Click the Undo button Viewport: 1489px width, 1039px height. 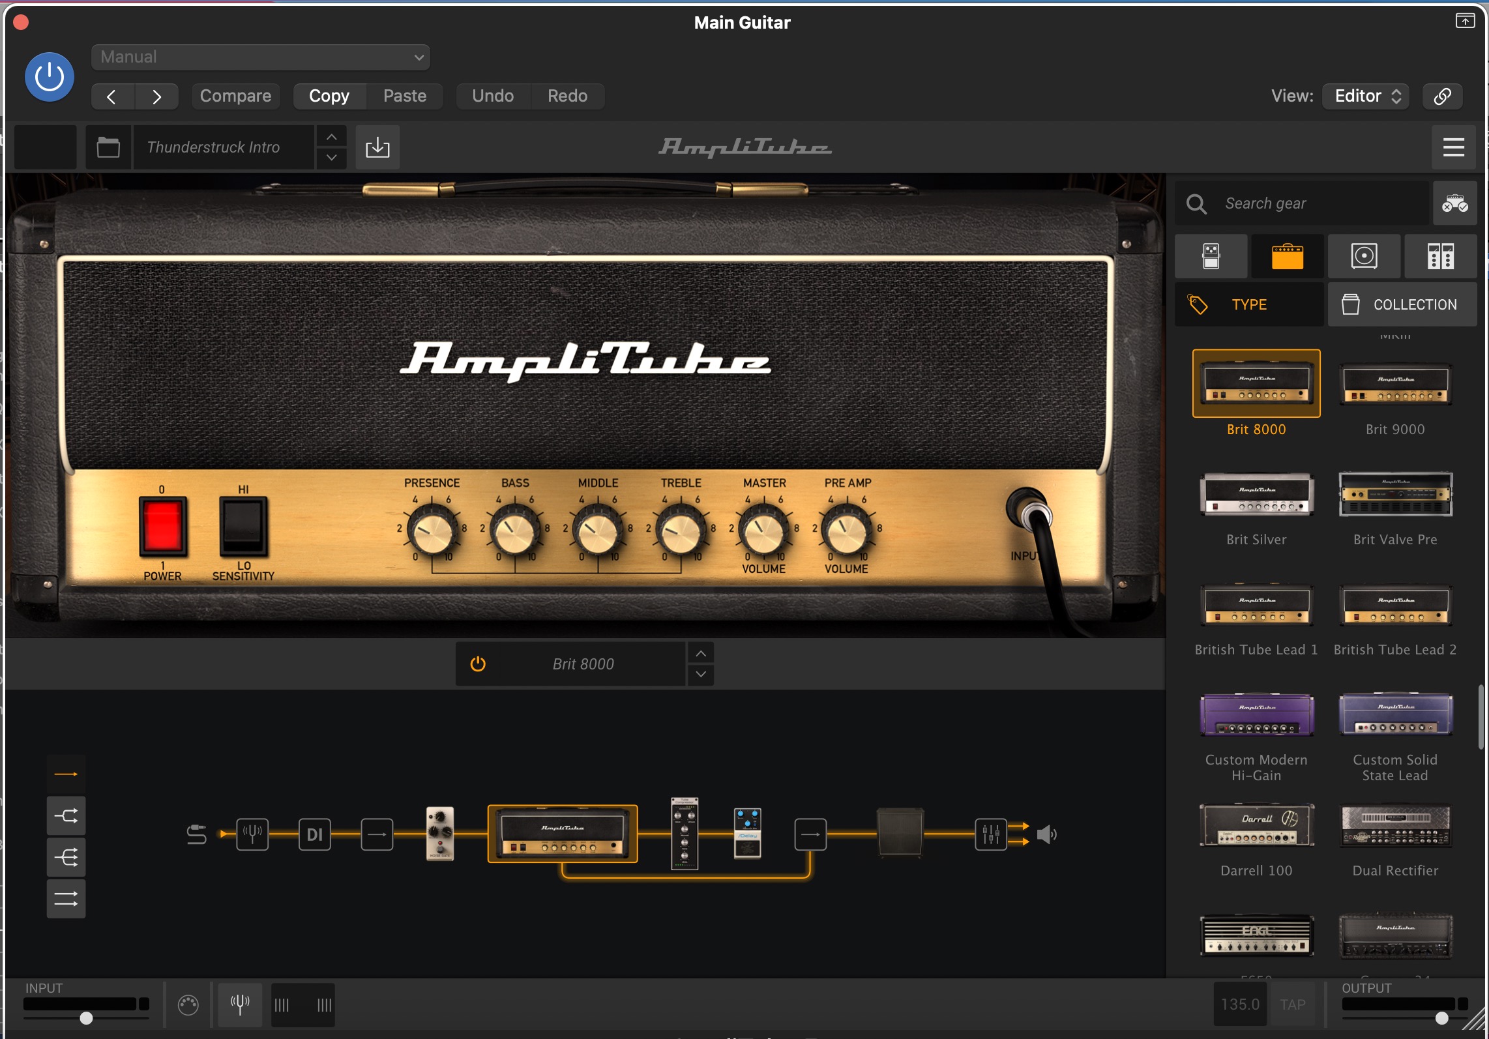tap(493, 96)
